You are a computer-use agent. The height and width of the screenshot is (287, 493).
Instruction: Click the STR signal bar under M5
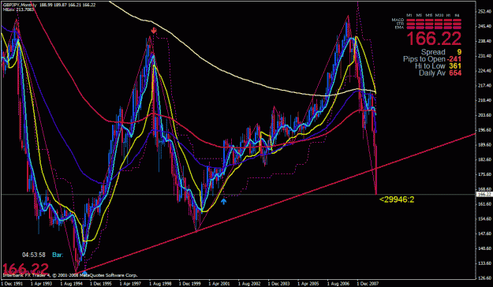pos(420,24)
